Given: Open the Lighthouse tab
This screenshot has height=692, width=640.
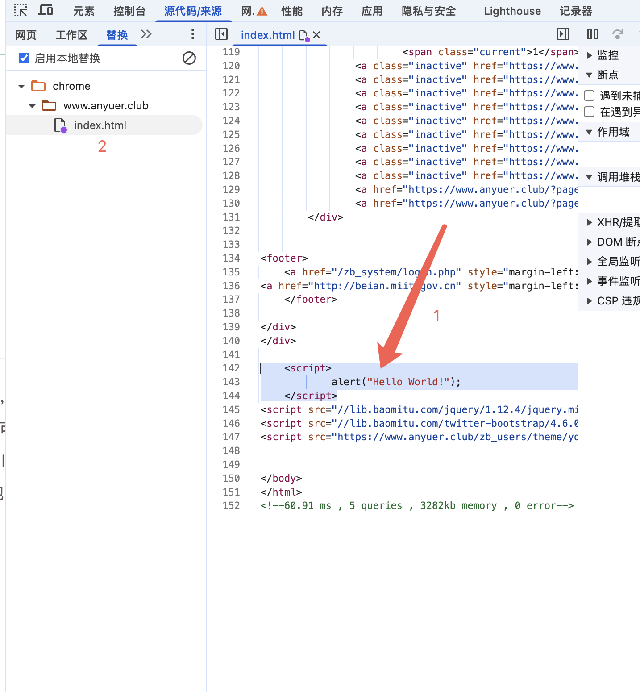Looking at the screenshot, I should point(512,11).
